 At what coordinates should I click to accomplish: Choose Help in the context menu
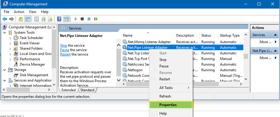171,113
